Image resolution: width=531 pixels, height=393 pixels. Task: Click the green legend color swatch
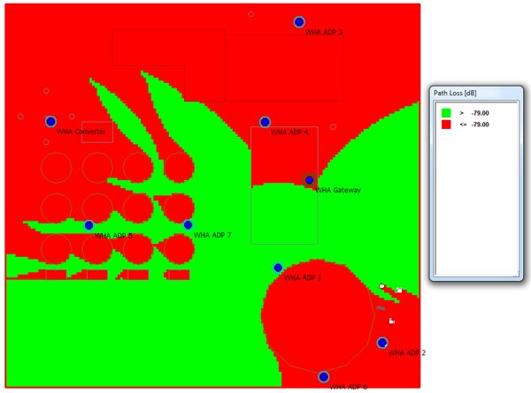point(446,113)
